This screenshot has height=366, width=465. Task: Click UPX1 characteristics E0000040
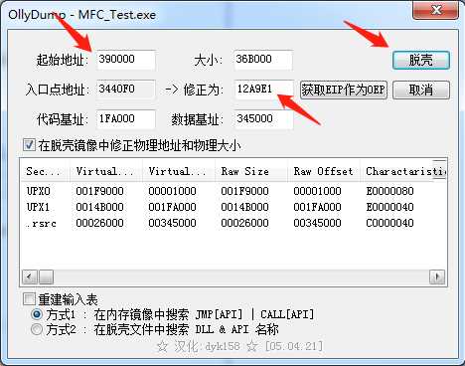[x=389, y=207]
